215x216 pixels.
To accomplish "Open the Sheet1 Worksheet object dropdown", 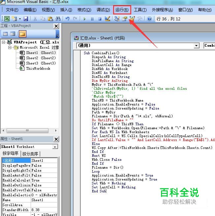I will 55,147.
